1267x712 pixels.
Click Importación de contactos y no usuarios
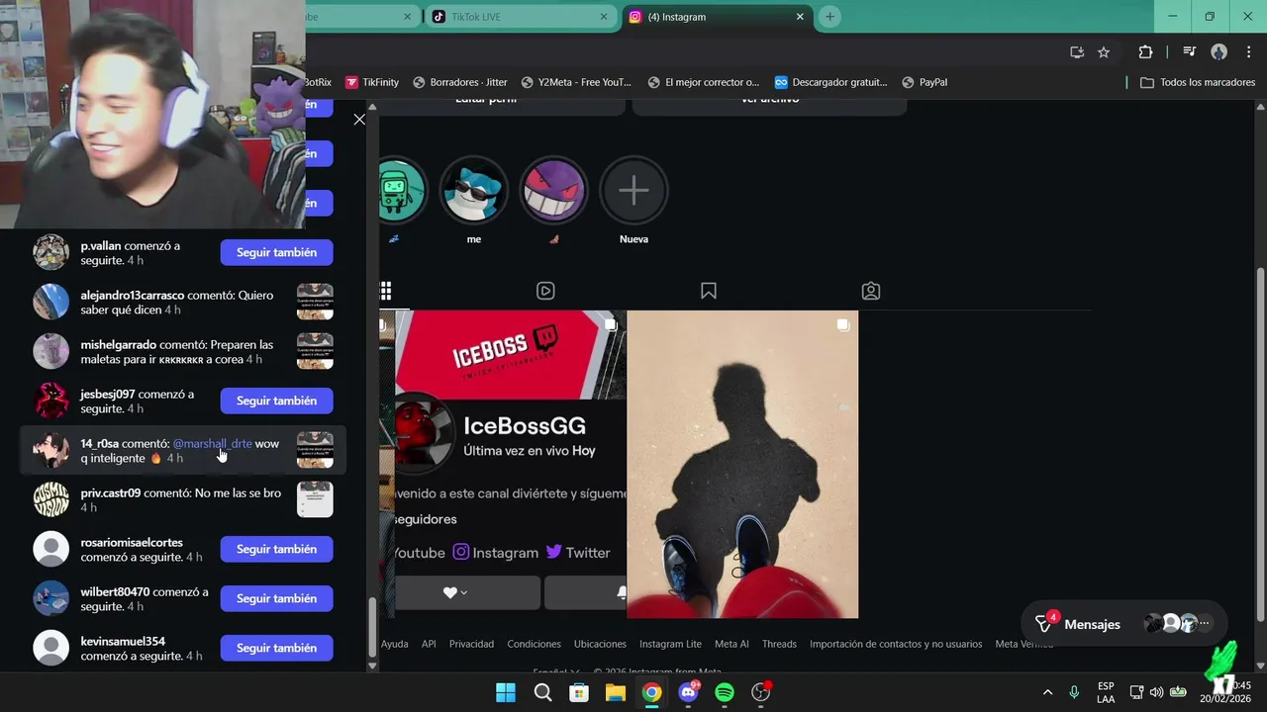[896, 644]
